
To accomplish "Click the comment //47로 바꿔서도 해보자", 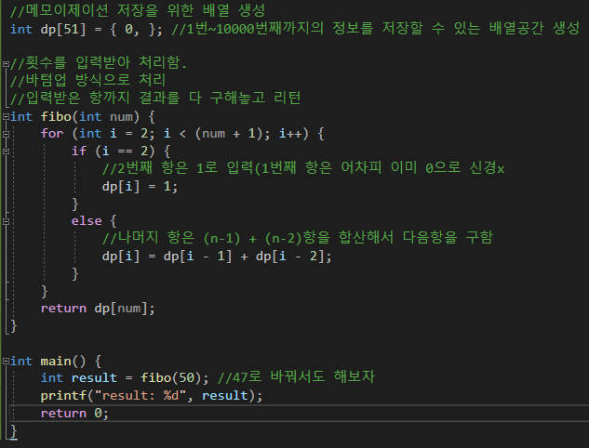I will point(296,376).
